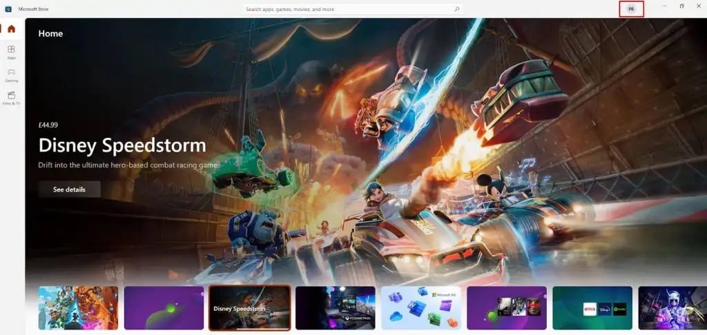Image resolution: width=707 pixels, height=335 pixels.
Task: Click the Microsoft Store logo in title bar
Action: click(8, 9)
